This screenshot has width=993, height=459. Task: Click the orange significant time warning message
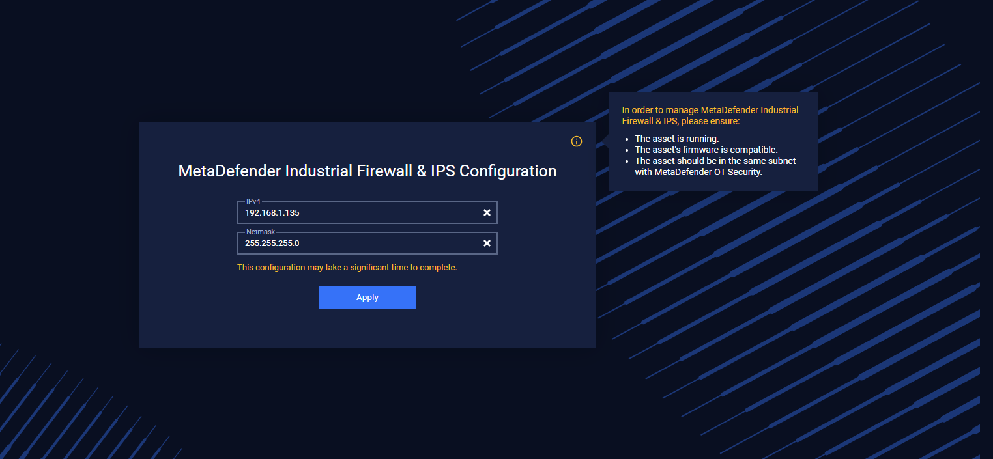347,268
